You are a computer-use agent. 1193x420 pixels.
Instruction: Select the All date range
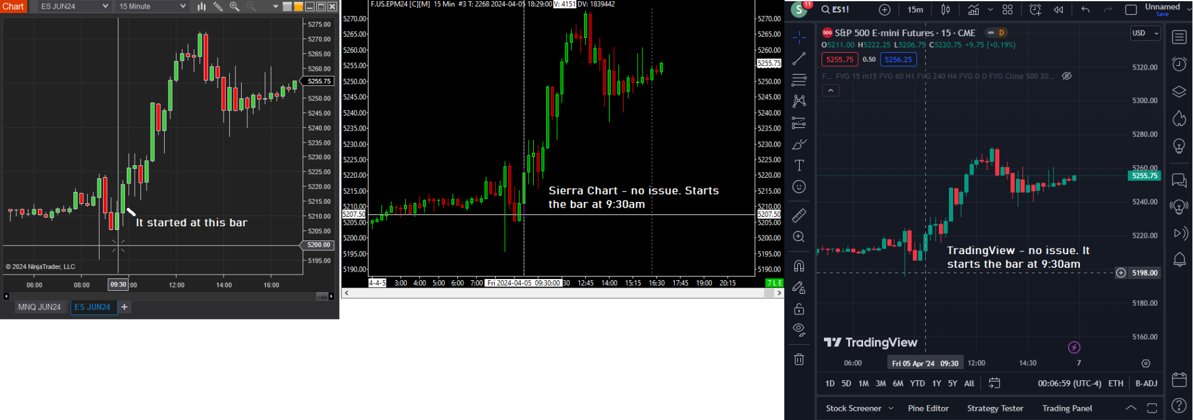(969, 383)
